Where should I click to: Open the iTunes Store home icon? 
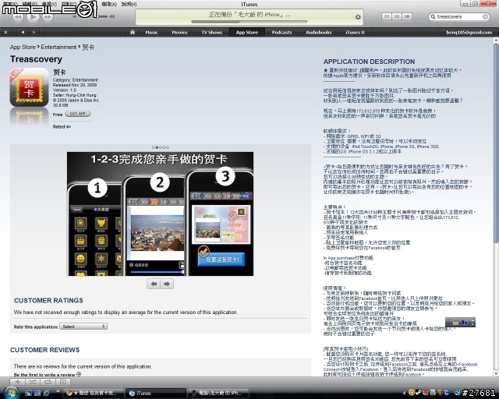[133, 32]
